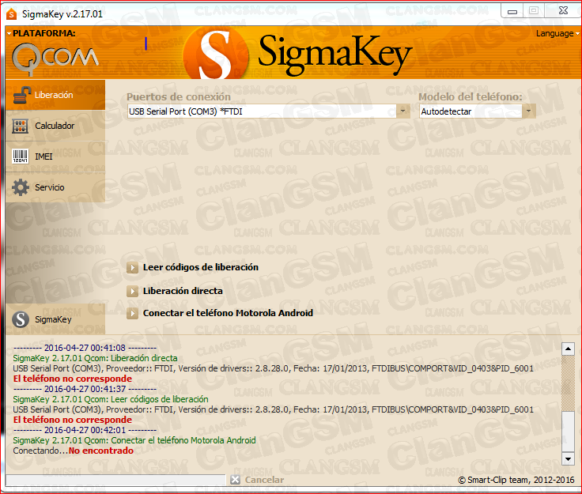Click the Smart-Clip team copyright text
The height and width of the screenshot is (494, 582).
516,480
